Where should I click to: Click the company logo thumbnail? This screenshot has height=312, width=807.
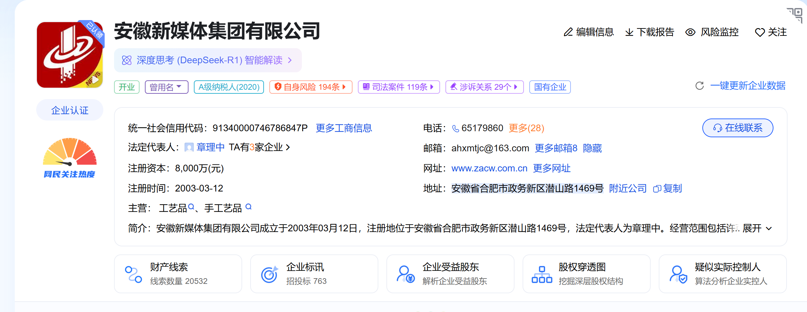click(70, 55)
